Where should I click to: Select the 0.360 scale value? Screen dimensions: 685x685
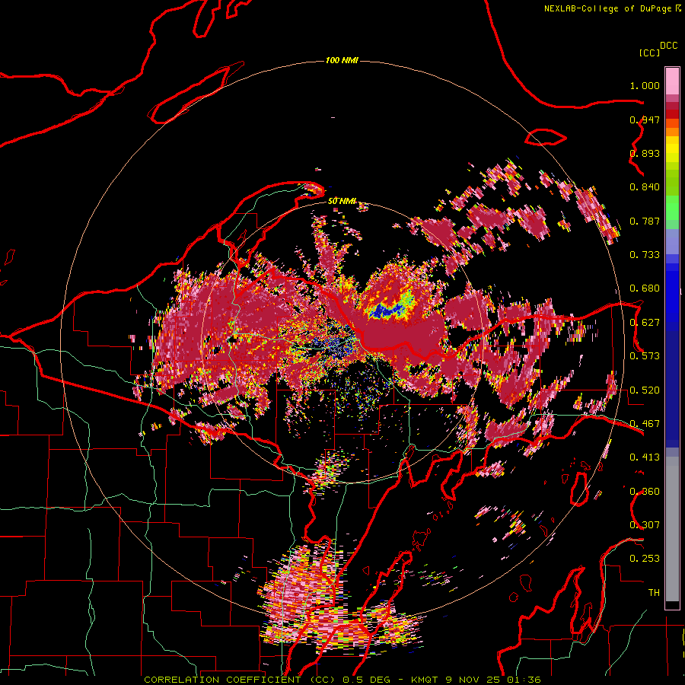645,492
